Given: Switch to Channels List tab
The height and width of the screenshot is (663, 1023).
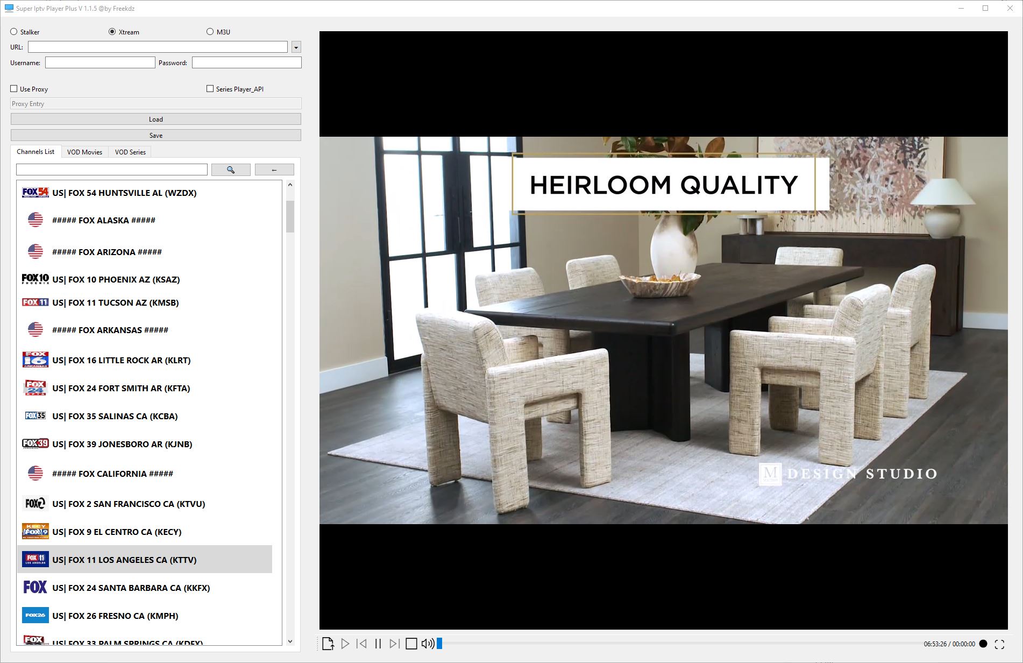Looking at the screenshot, I should [35, 152].
